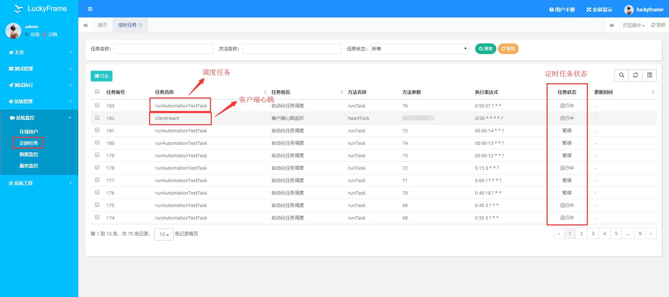The height and width of the screenshot is (297, 669).
Task: Open the column display list icon
Action: [649, 75]
